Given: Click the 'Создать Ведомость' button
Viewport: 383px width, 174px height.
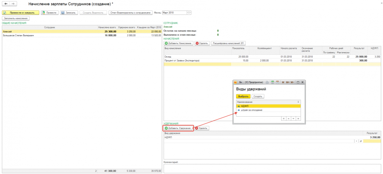Looking at the screenshot, I should tap(93, 13).
